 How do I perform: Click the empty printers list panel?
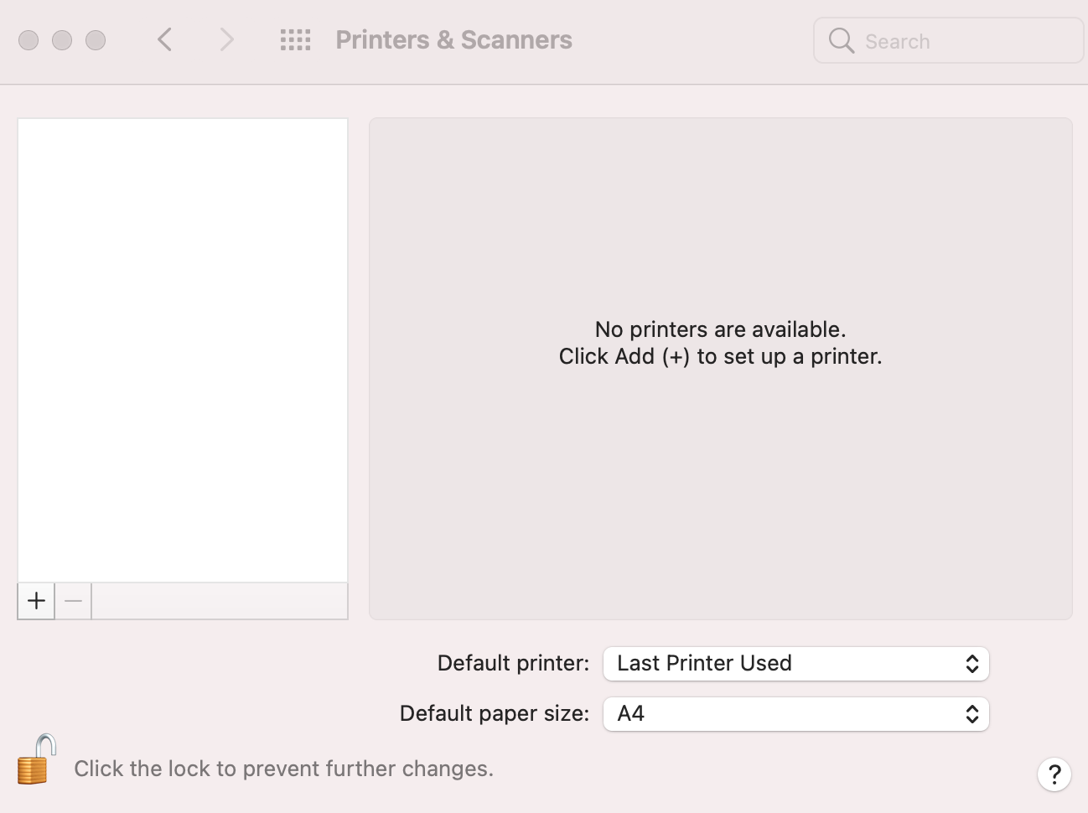click(183, 350)
